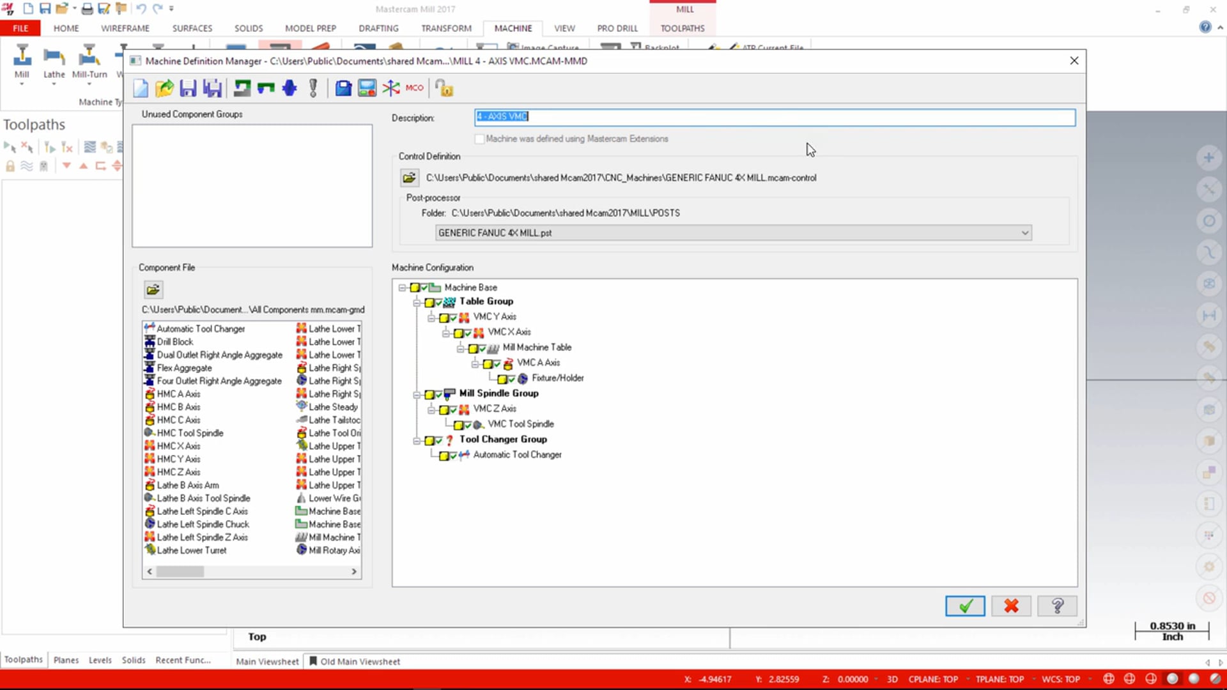Click the green and blue bracket toolbar icon
The width and height of the screenshot is (1227, 690).
point(266,88)
